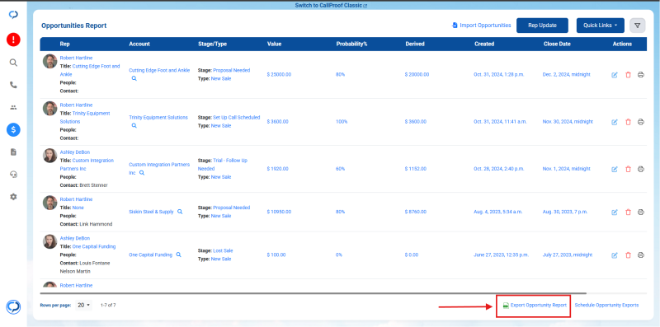Screen dimensions: 660x327
Task: Click Switch to CallProof Classic link
Action: pos(331,6)
